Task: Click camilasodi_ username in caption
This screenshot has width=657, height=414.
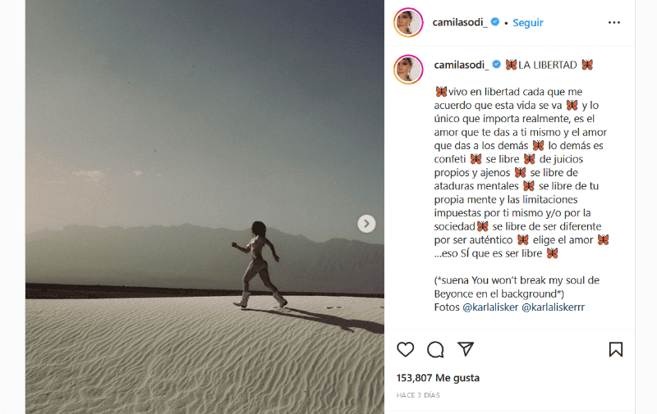Action: coord(461,65)
